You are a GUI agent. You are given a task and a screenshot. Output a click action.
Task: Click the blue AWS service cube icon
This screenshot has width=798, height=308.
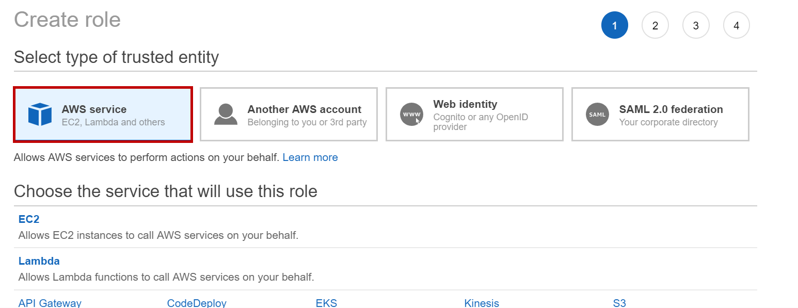point(40,115)
